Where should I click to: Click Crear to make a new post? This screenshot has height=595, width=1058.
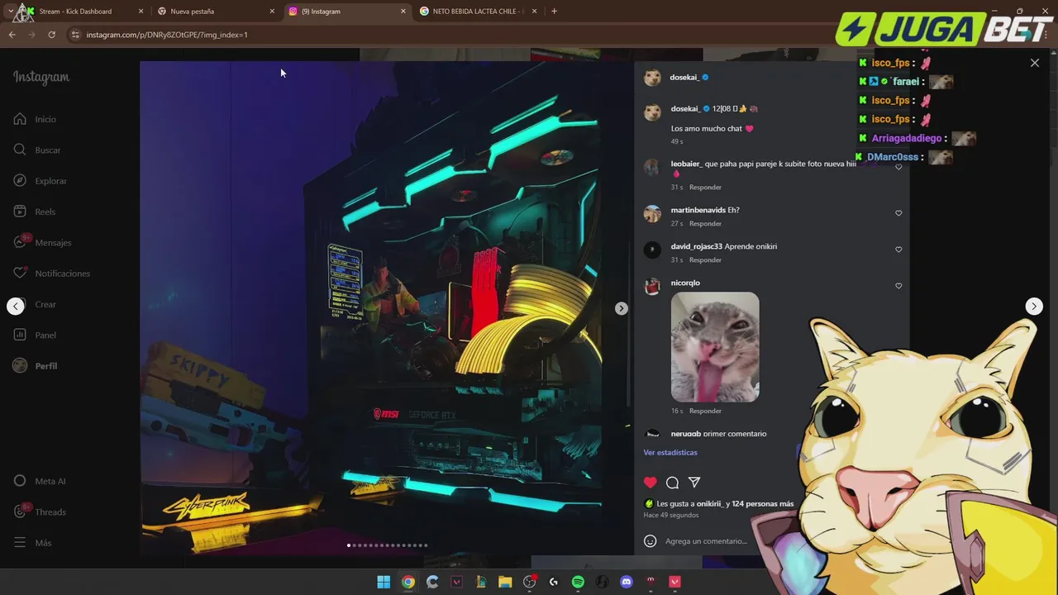pyautogui.click(x=35, y=304)
